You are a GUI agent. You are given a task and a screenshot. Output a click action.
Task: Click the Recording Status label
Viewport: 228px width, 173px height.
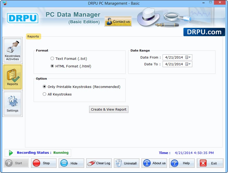tap(34, 153)
